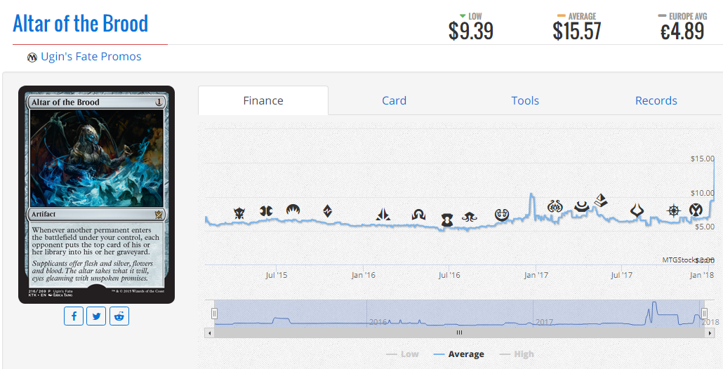Viewport: 723px width, 369px height.
Task: Click the Jan '16 axis label
Action: 364,276
